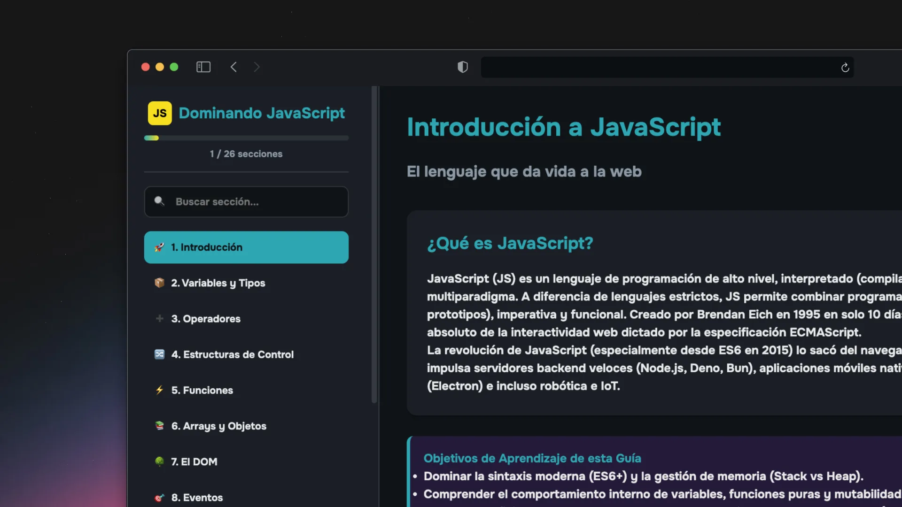Viewport: 902px width, 507px height.
Task: Go to 4. Estructuras de Control
Action: coord(246,354)
